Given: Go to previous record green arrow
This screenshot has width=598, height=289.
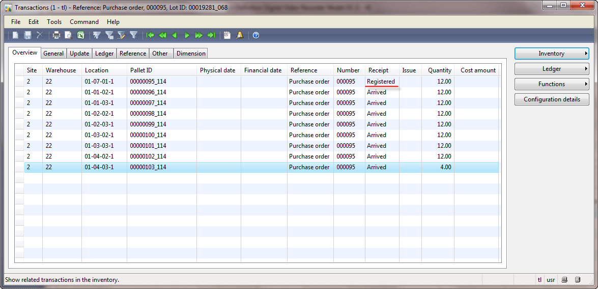Looking at the screenshot, I should [174, 35].
